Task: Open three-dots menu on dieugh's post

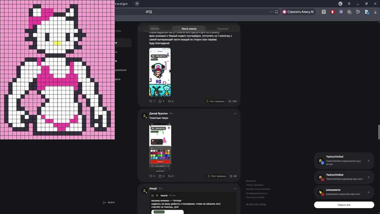Action: tap(235, 188)
